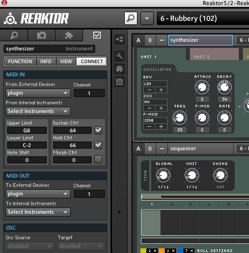Select view A on sequencer header
Viewport: 249px width, 253px height.
point(139,149)
